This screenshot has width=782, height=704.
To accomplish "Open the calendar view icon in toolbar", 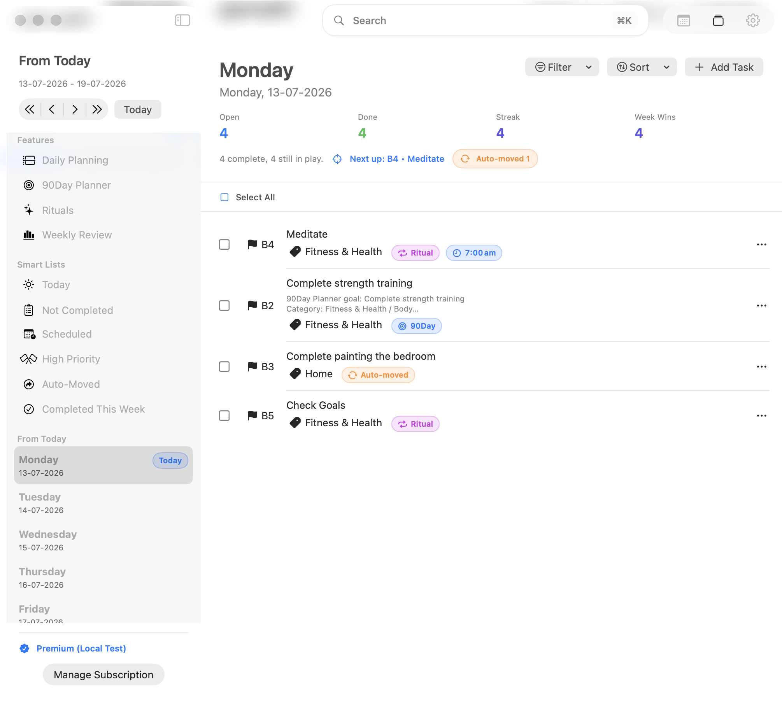I will tap(684, 20).
